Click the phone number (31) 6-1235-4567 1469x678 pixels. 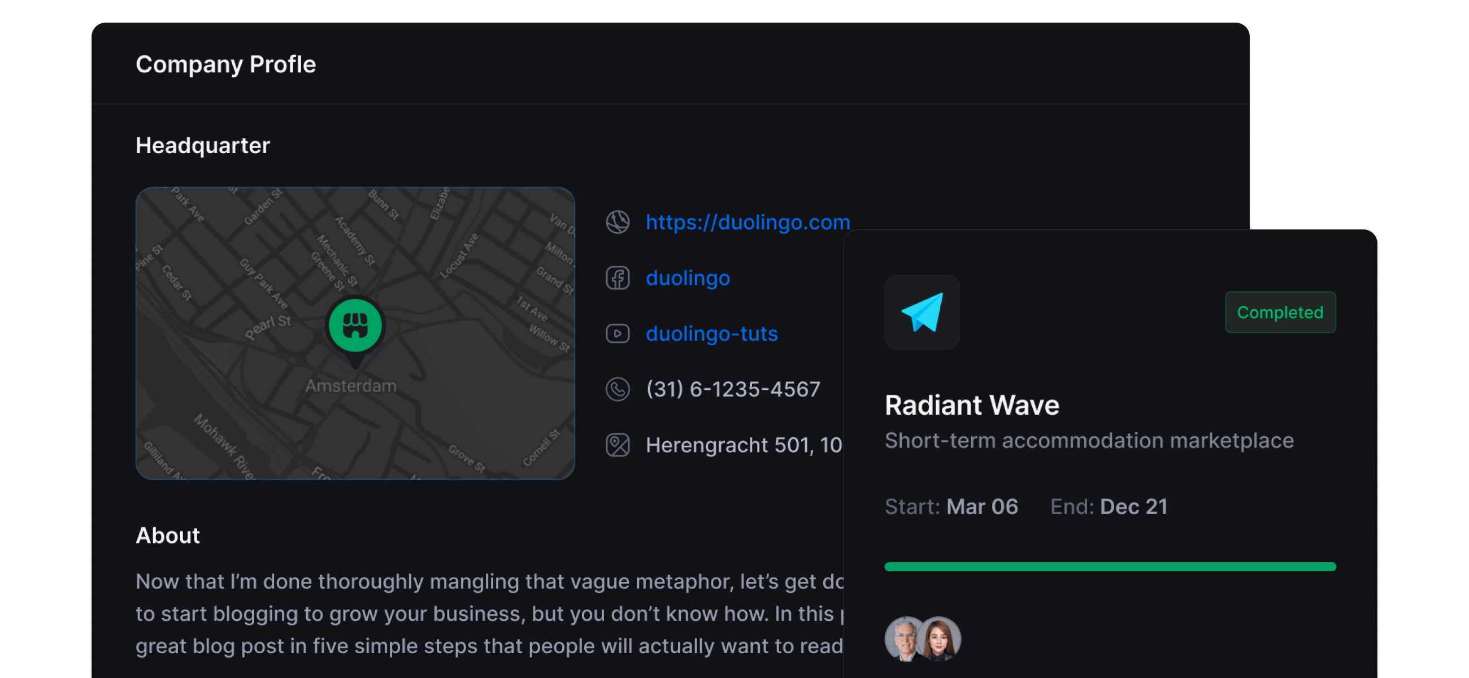[x=733, y=389]
